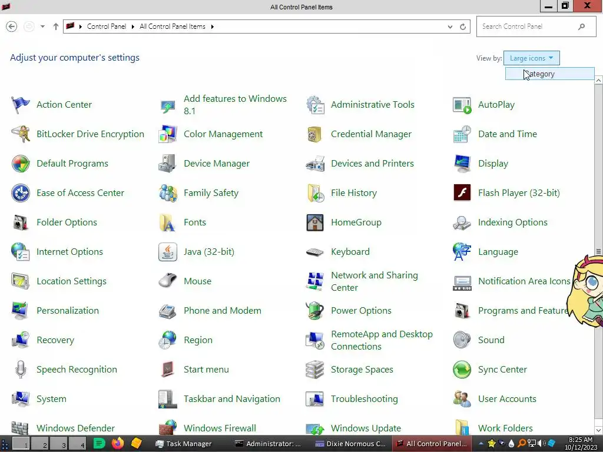Click the Family Safety icon
Viewport: 603px width, 452px height.
[168, 193]
